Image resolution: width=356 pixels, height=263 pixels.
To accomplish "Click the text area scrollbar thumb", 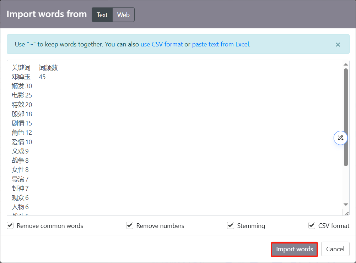I will 346,117.
